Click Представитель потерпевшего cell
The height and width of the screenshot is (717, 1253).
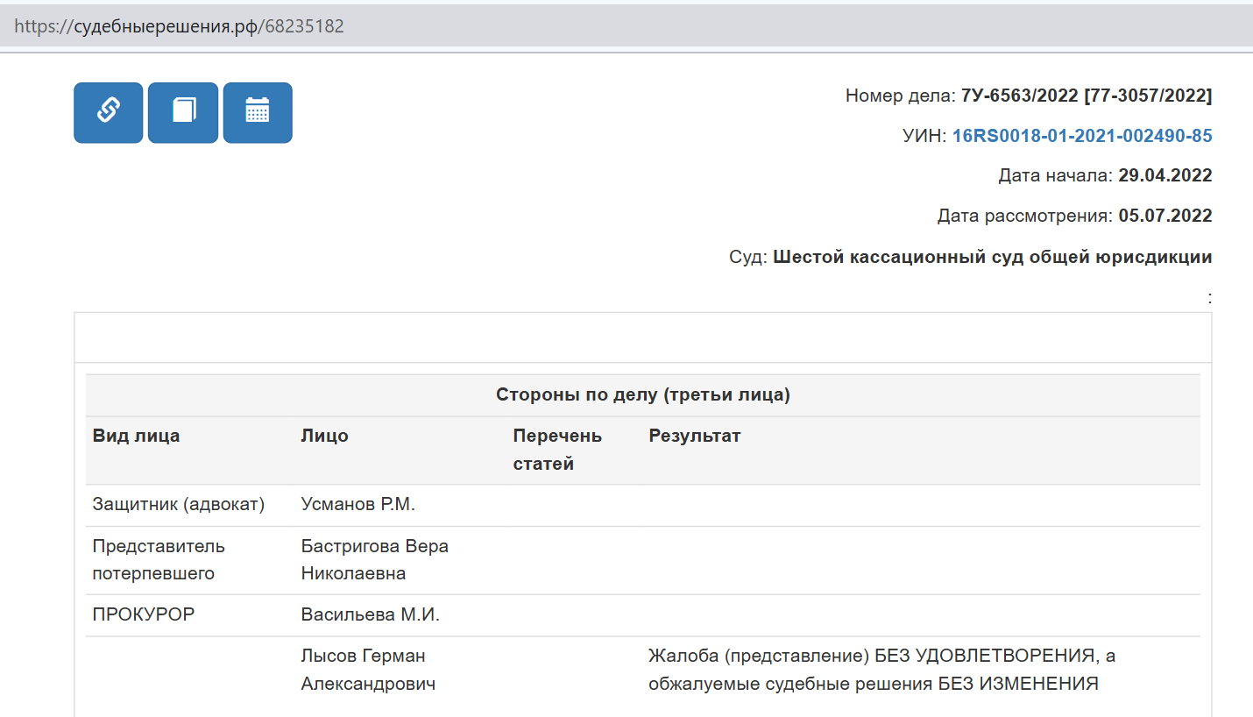[159, 560]
